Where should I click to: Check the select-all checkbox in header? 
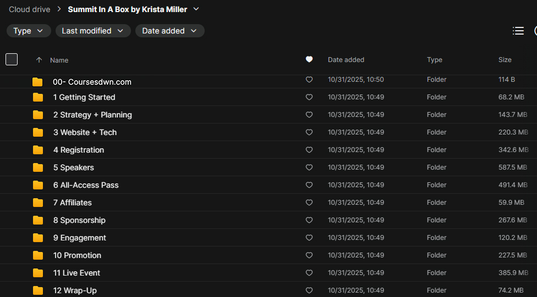click(12, 59)
